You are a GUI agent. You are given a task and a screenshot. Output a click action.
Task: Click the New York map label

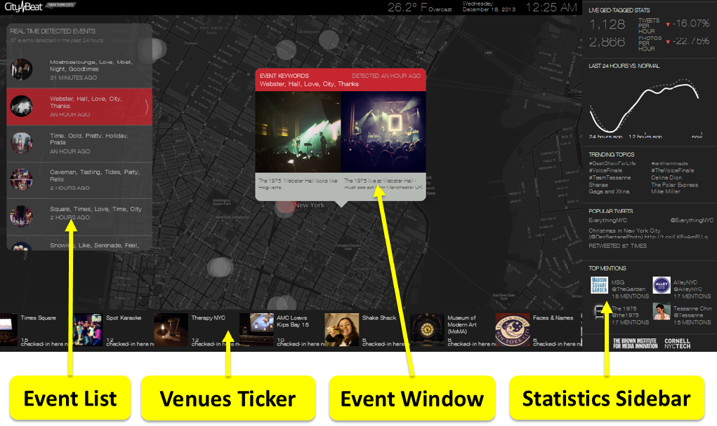click(x=310, y=205)
